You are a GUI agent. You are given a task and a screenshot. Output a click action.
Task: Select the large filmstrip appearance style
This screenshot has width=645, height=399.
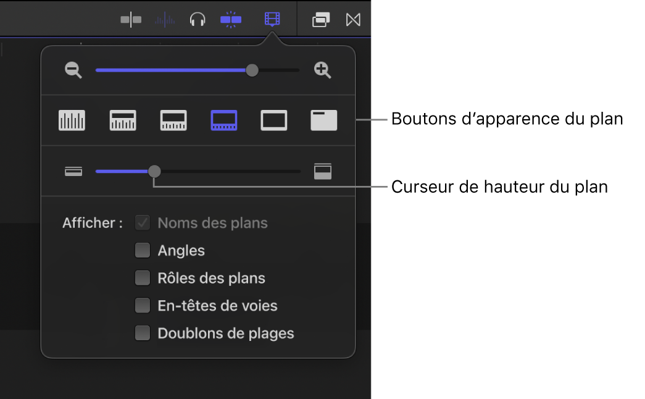click(x=323, y=120)
